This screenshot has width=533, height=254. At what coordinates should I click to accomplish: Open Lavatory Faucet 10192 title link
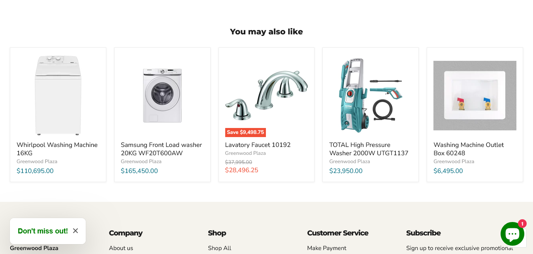pos(258,145)
